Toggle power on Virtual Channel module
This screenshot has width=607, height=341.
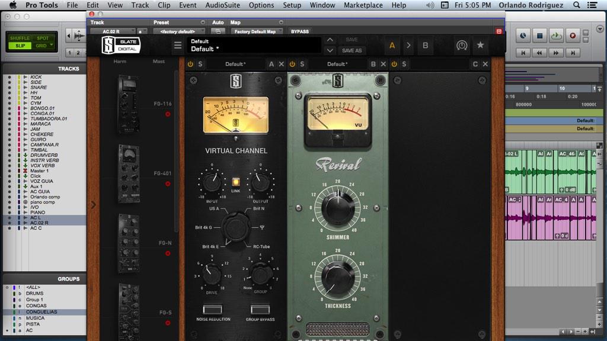[x=190, y=64]
